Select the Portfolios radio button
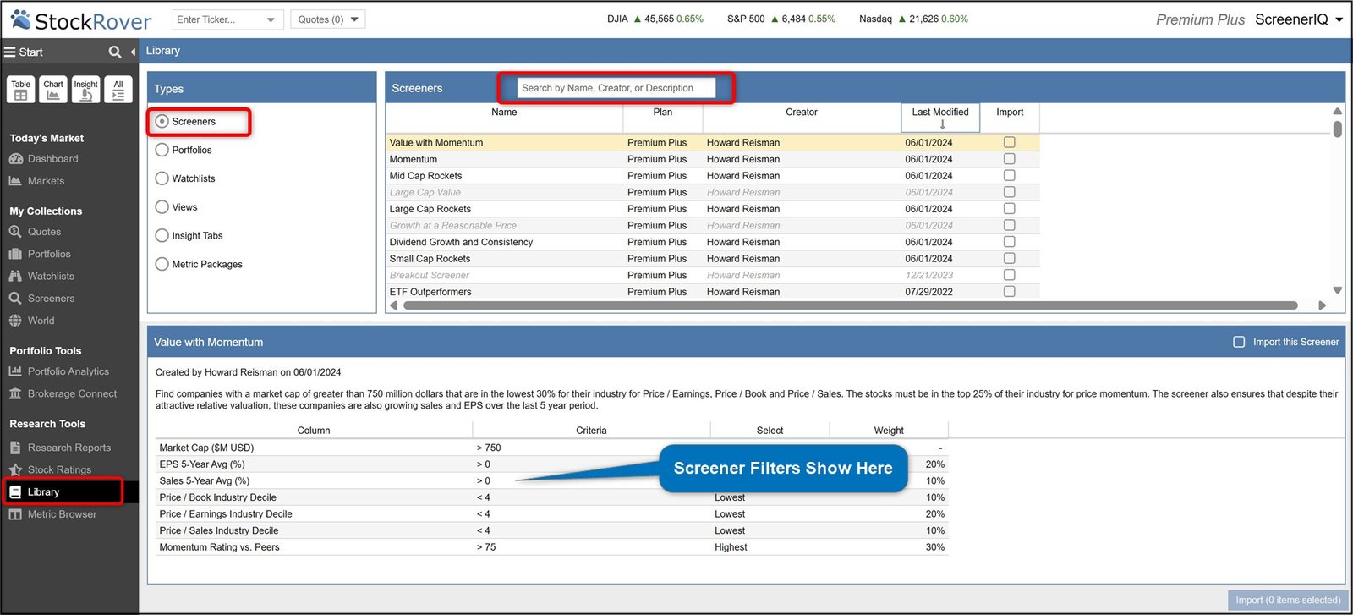The image size is (1353, 615). point(162,150)
